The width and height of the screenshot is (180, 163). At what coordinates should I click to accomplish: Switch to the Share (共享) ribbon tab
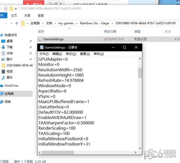tap(27, 15)
